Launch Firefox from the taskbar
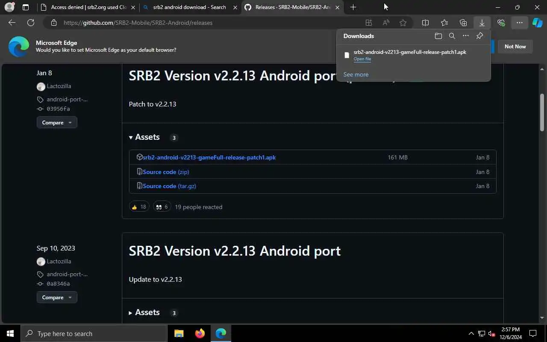This screenshot has height=342, width=547. pos(200,333)
